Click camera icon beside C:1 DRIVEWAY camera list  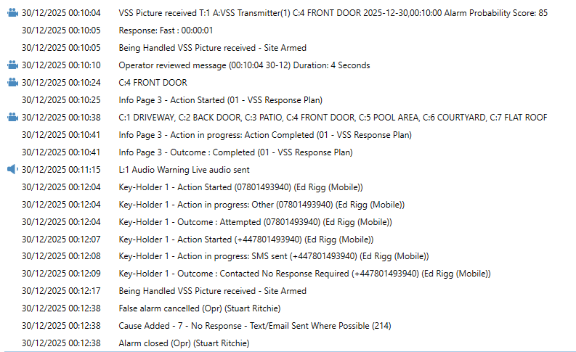click(12, 118)
